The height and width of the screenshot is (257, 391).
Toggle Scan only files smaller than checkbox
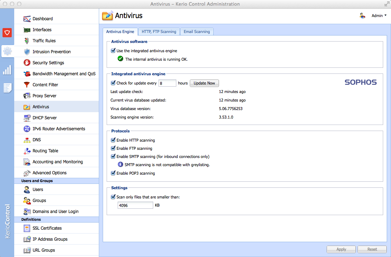pos(113,197)
